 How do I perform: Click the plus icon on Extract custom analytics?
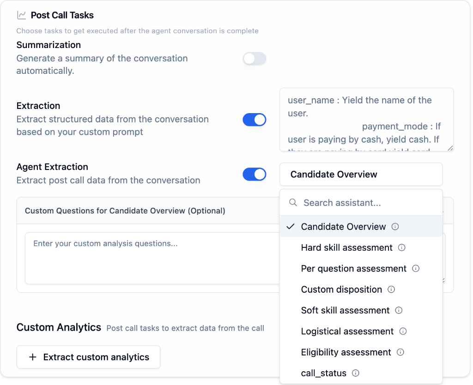(32, 357)
